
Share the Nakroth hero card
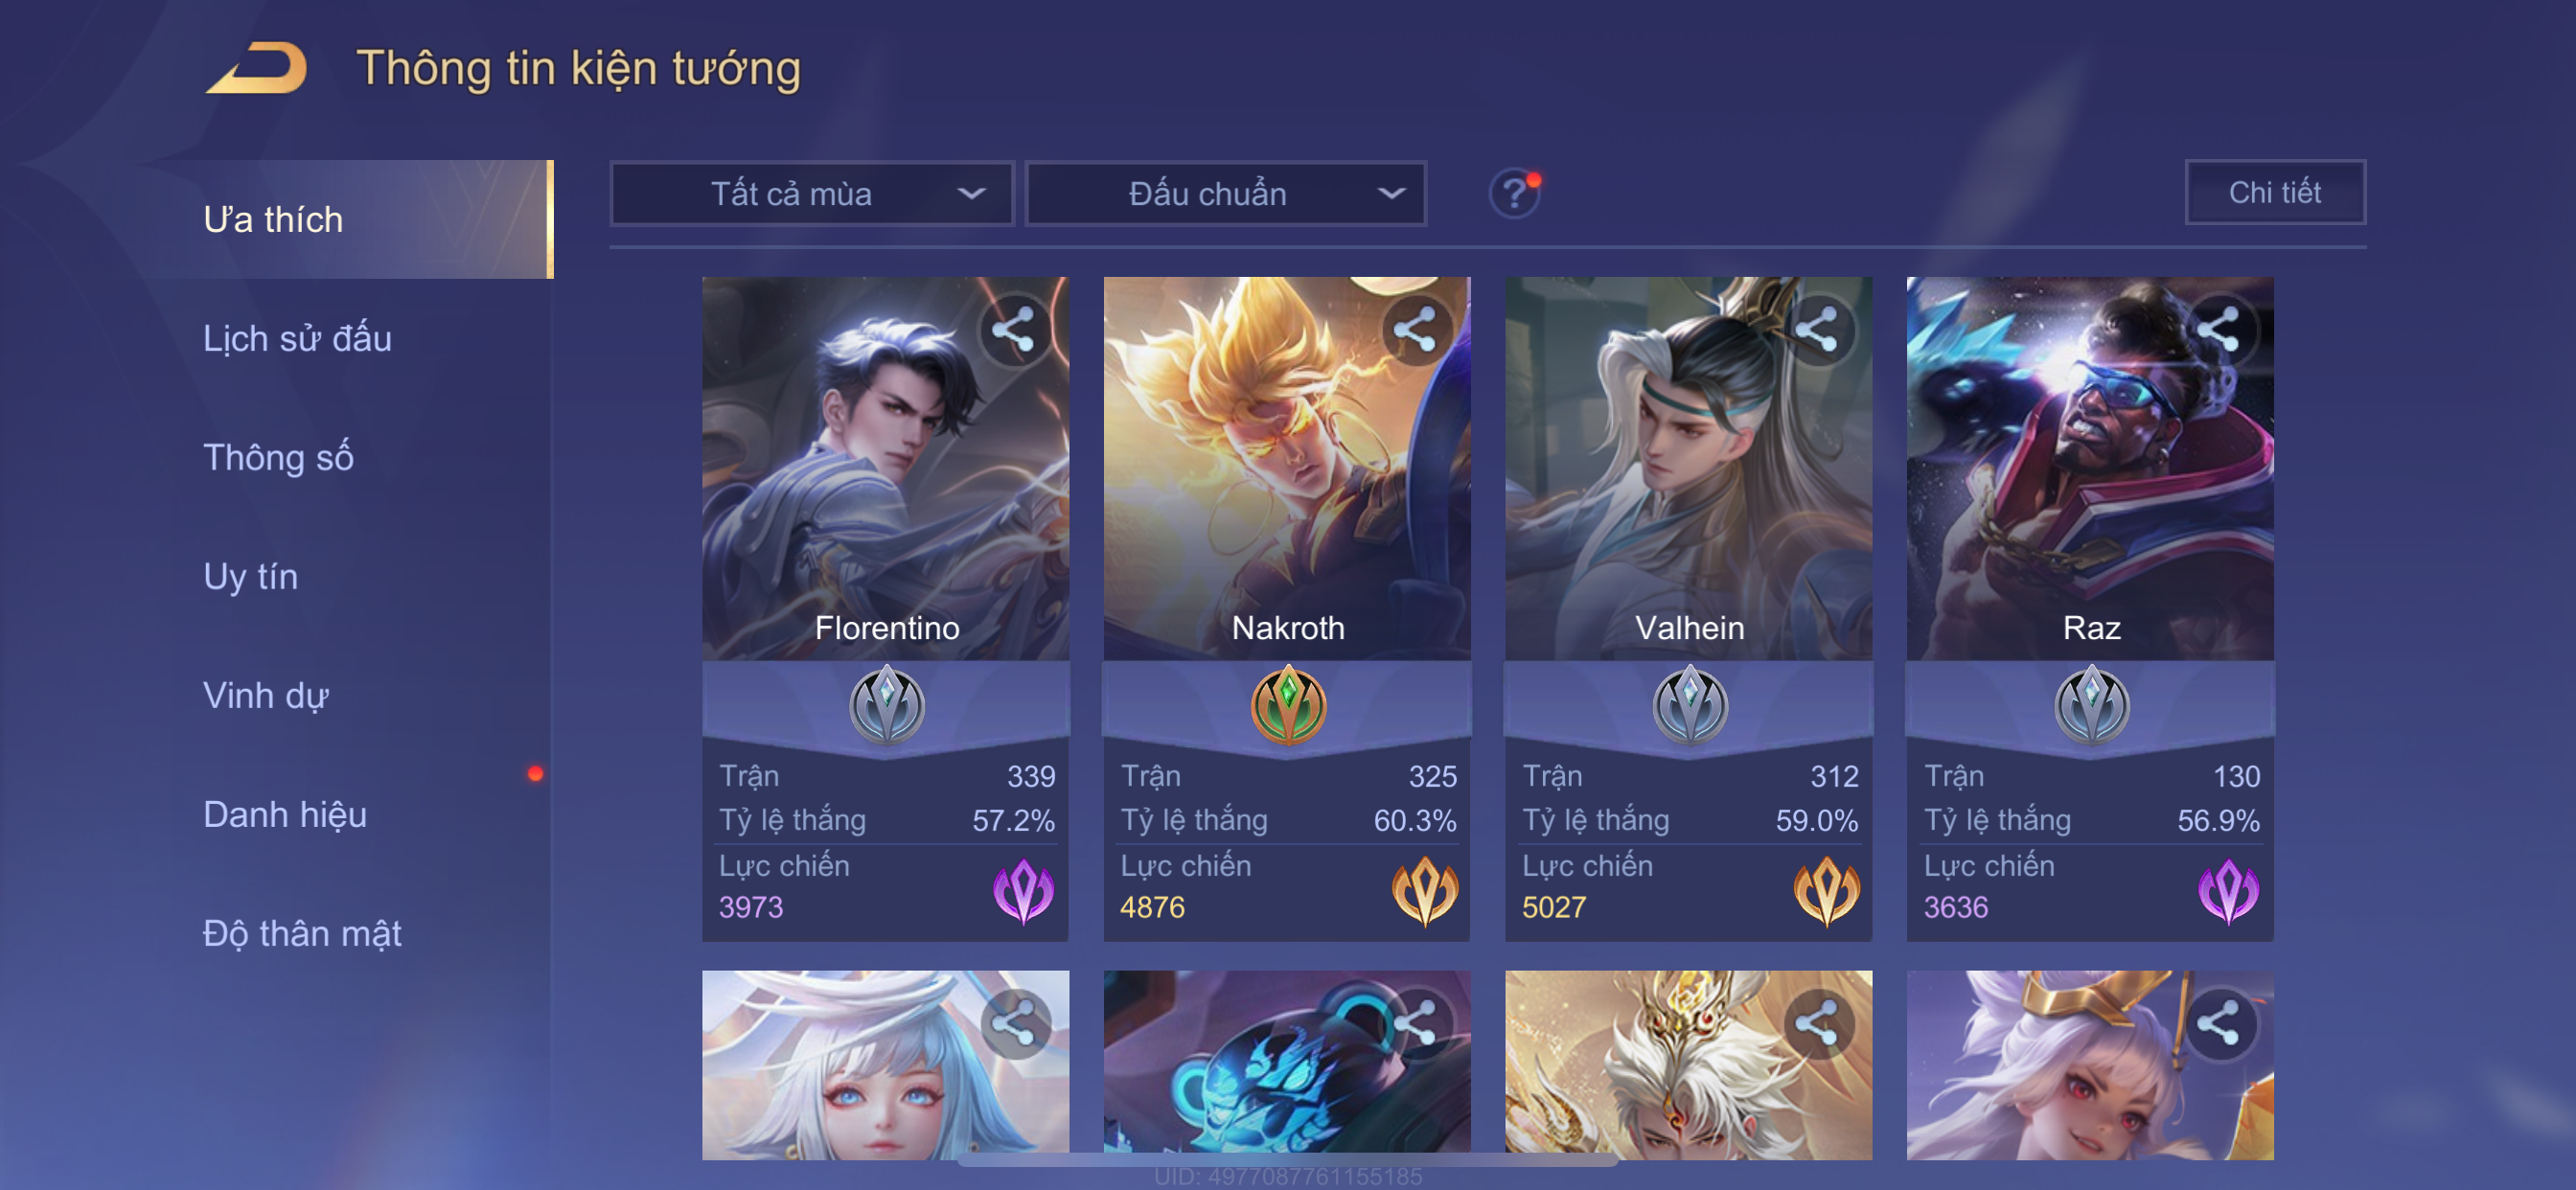click(1416, 330)
